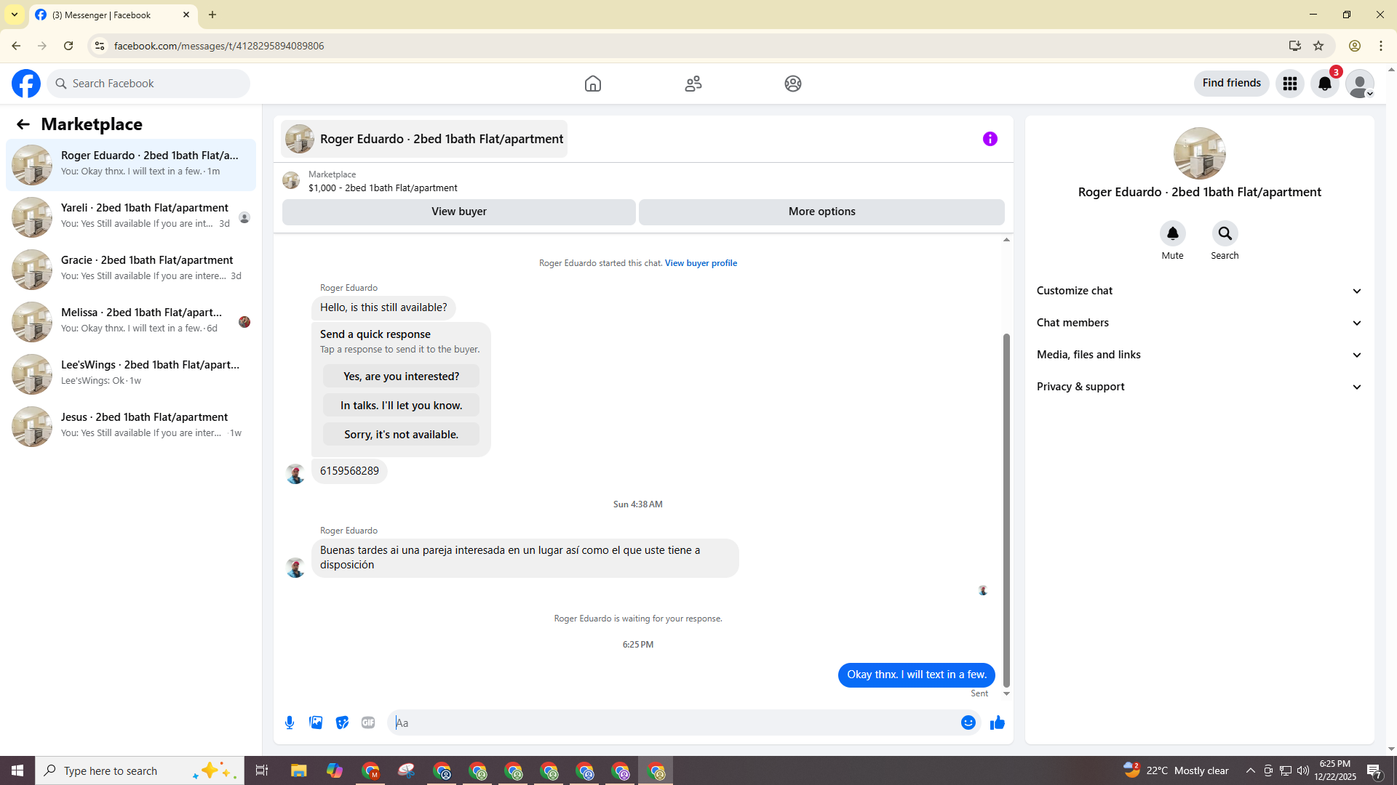Search within conversation using magnifier icon
1397x785 pixels.
pos(1225,233)
